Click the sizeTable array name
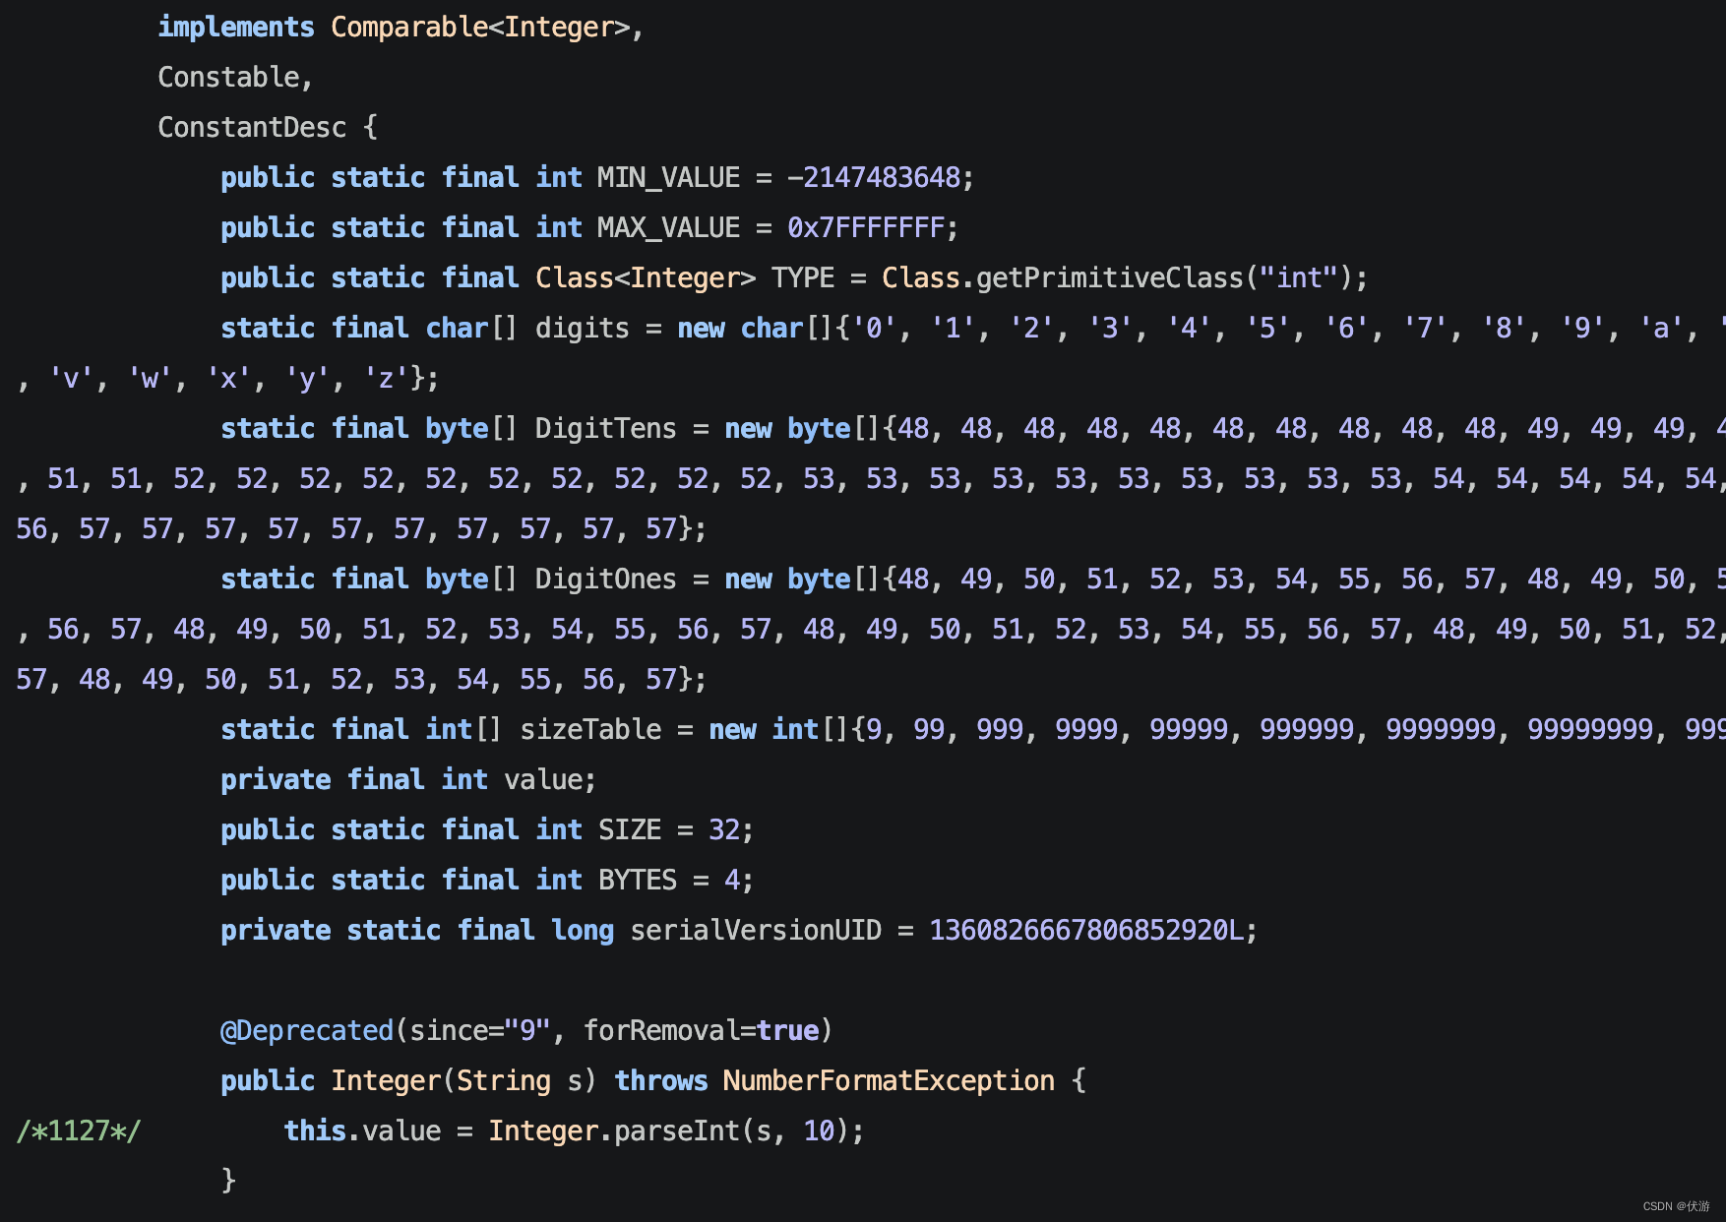 click(590, 729)
